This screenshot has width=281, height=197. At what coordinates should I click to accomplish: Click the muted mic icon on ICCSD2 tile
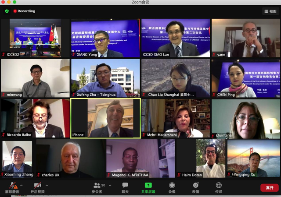pyautogui.click(x=4, y=55)
